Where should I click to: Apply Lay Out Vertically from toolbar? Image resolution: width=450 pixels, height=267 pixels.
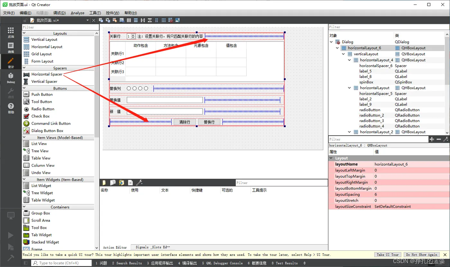[x=136, y=20]
